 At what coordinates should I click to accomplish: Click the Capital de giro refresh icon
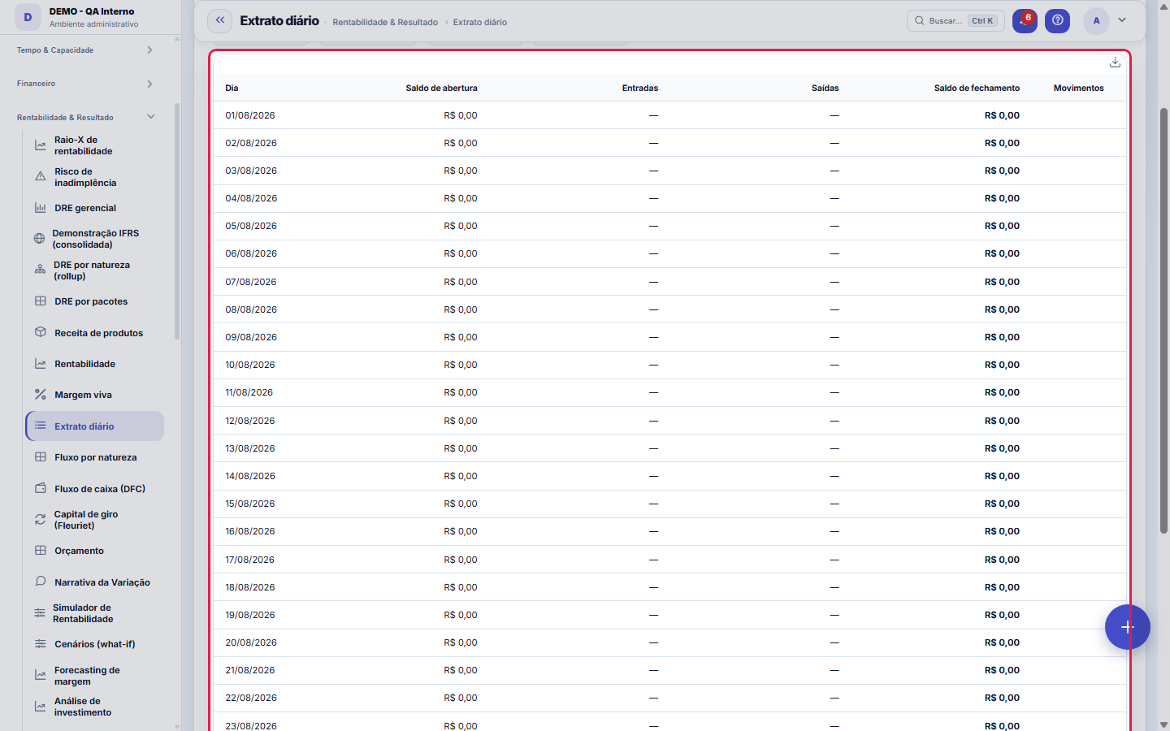pos(40,519)
